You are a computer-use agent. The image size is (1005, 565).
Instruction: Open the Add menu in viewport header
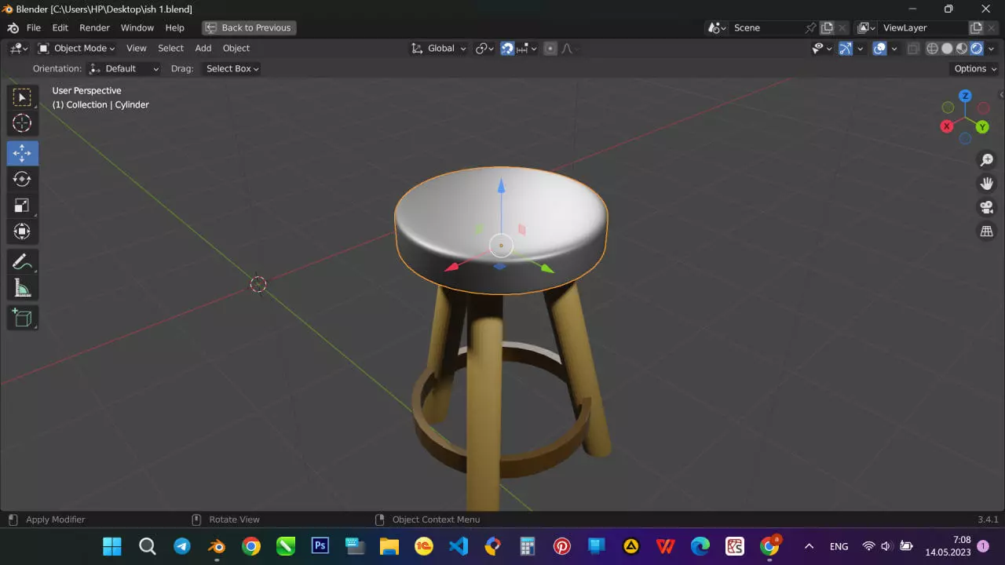pyautogui.click(x=203, y=49)
